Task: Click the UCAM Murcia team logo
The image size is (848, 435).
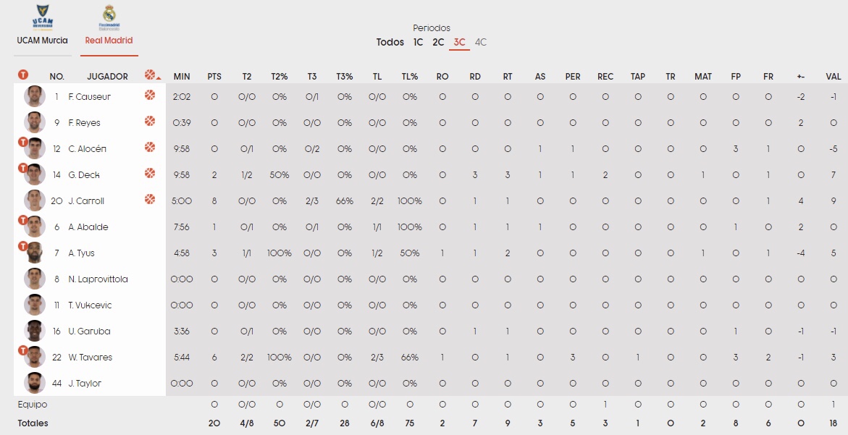Action: 42,17
